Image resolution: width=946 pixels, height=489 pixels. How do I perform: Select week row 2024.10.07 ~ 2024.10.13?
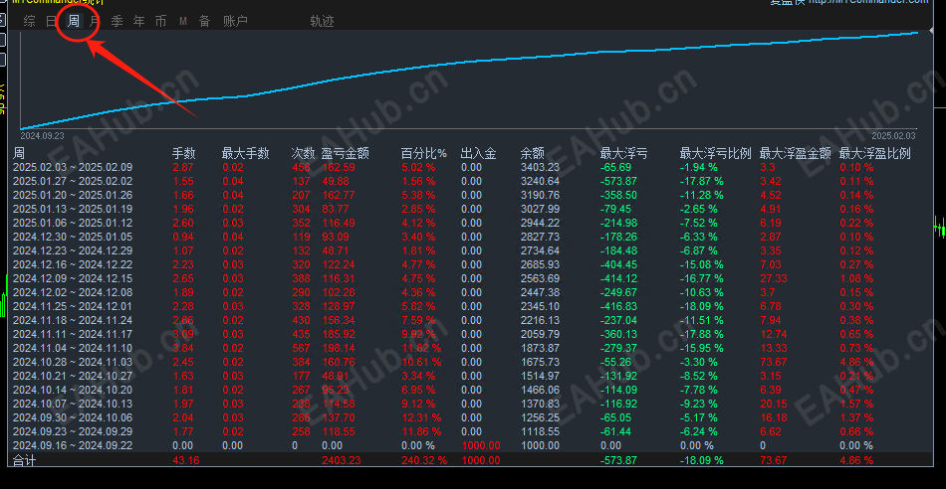(x=473, y=404)
